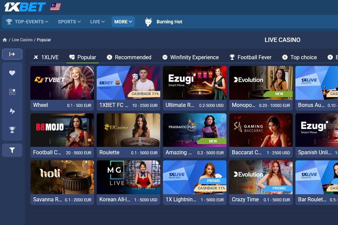Open the Bar Roulet... game card

click(317, 183)
